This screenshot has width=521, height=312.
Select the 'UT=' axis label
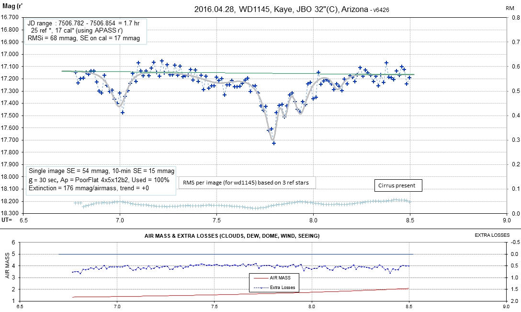pos(6,220)
